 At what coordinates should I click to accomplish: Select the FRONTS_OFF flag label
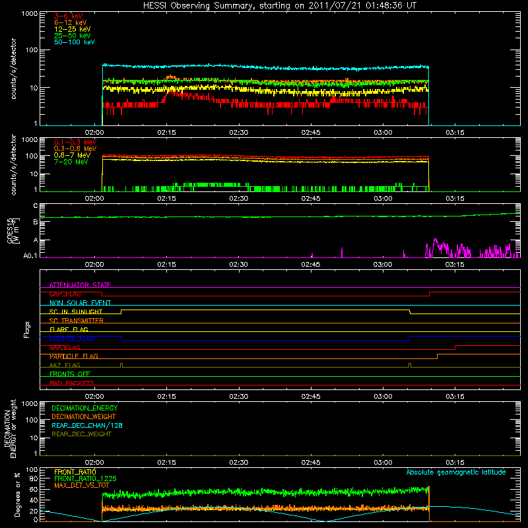(70, 374)
